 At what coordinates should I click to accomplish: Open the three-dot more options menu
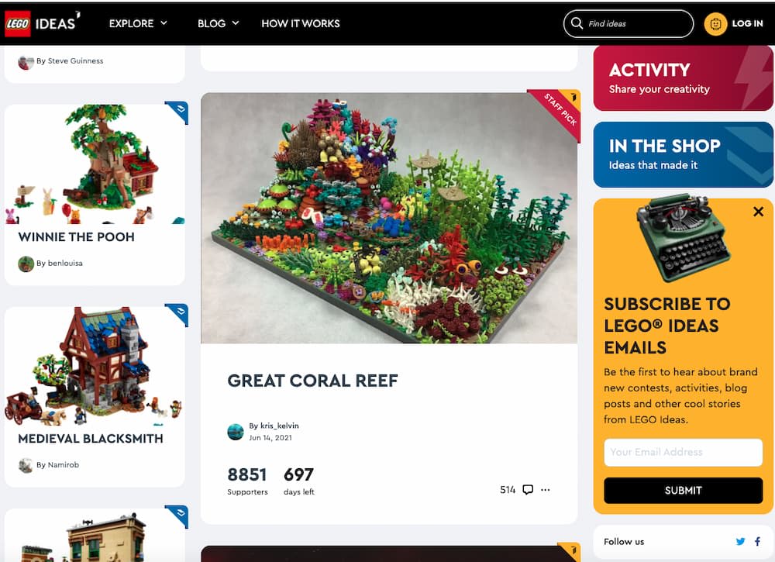545,490
